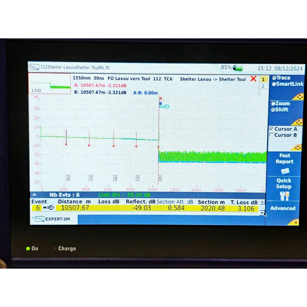
Task: Click the Section Att. dB column header
Action: pos(175,202)
